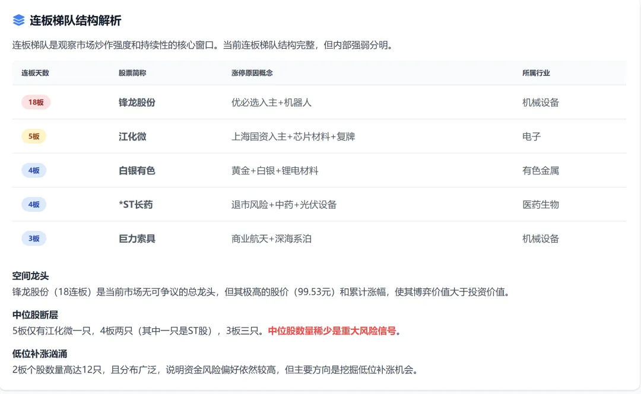Click the industry cell 有色金属
Screen dimensions: 641x394
pos(541,170)
